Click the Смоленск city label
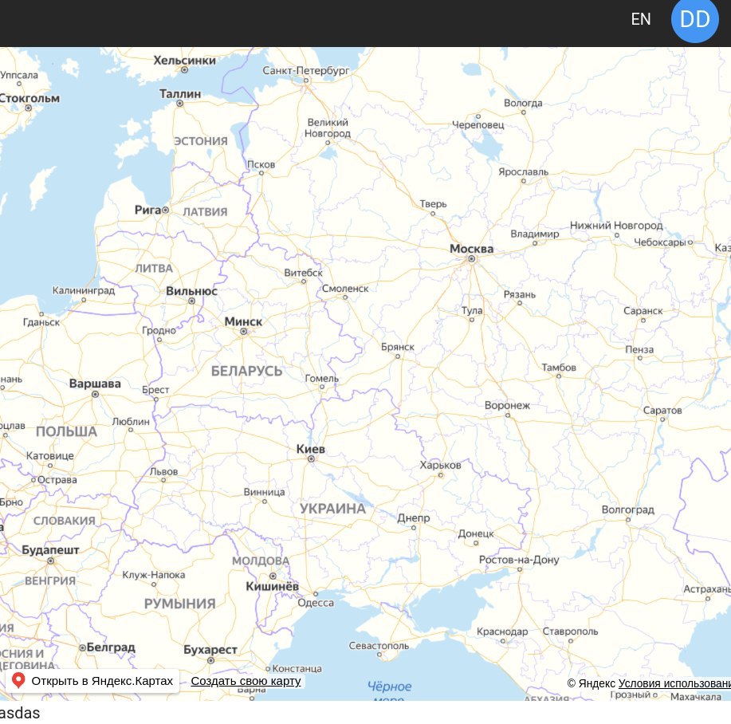This screenshot has height=724, width=731. coord(345,289)
